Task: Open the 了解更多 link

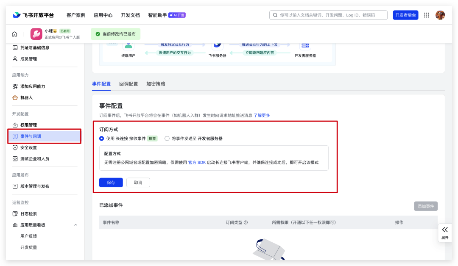Action: [262, 115]
